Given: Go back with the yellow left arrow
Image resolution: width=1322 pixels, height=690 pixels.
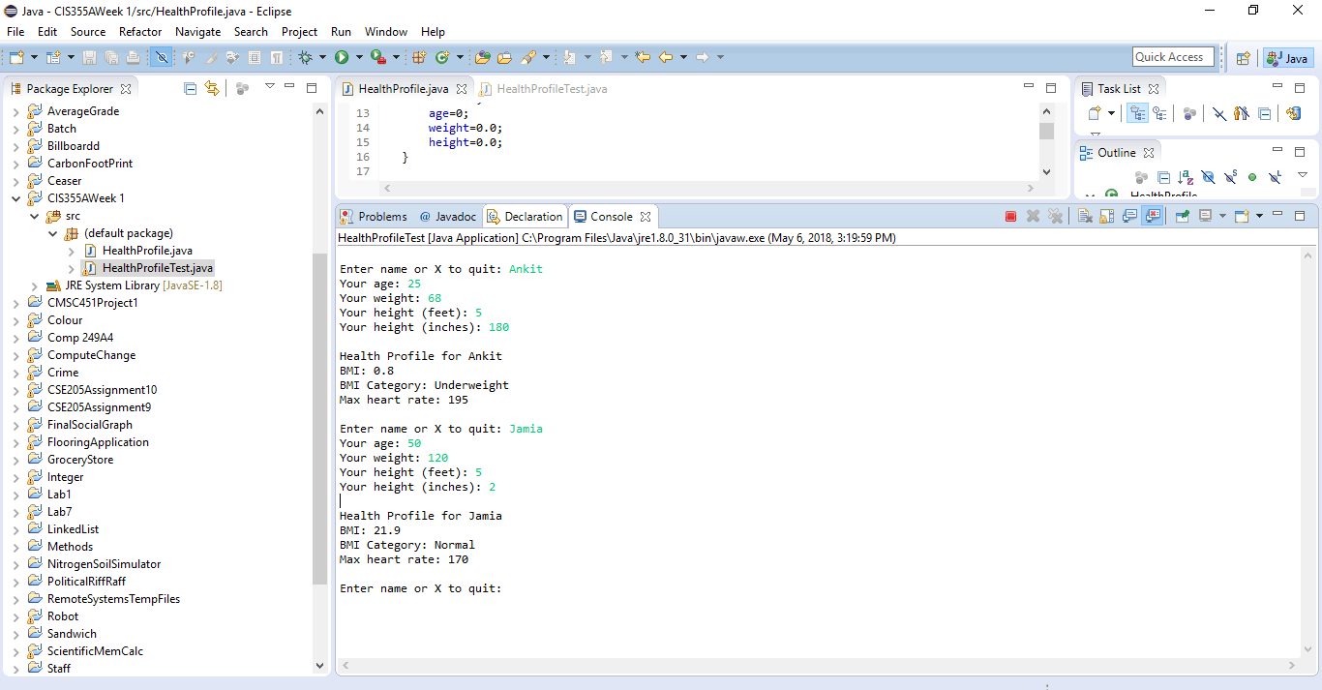Looking at the screenshot, I should click(666, 57).
